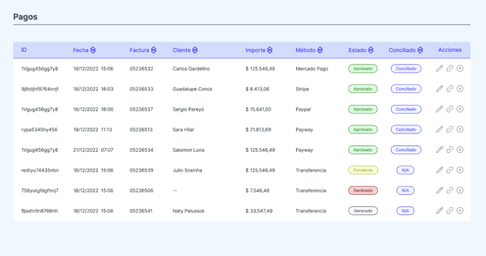Select payment ID 9jashritn8766nh

tap(39, 211)
